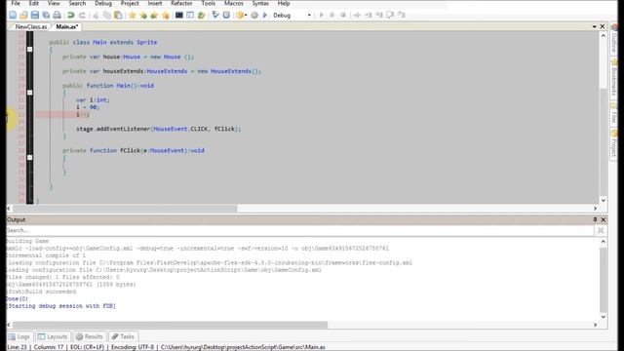Click the Output panel vertical scrollbar
The image size is (624, 351).
pos(604,279)
